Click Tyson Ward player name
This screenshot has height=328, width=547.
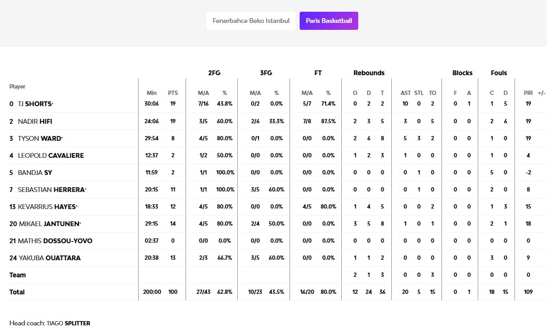tap(40, 138)
